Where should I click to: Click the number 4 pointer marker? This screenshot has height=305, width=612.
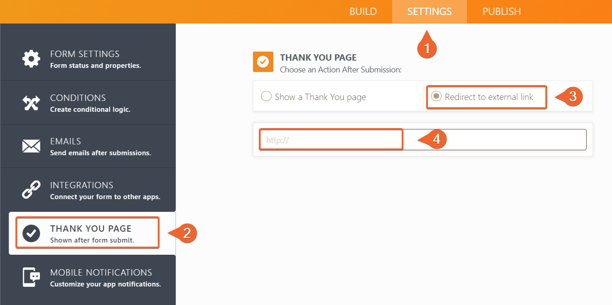point(436,139)
